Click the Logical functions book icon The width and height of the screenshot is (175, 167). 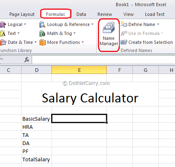click(x=3, y=25)
